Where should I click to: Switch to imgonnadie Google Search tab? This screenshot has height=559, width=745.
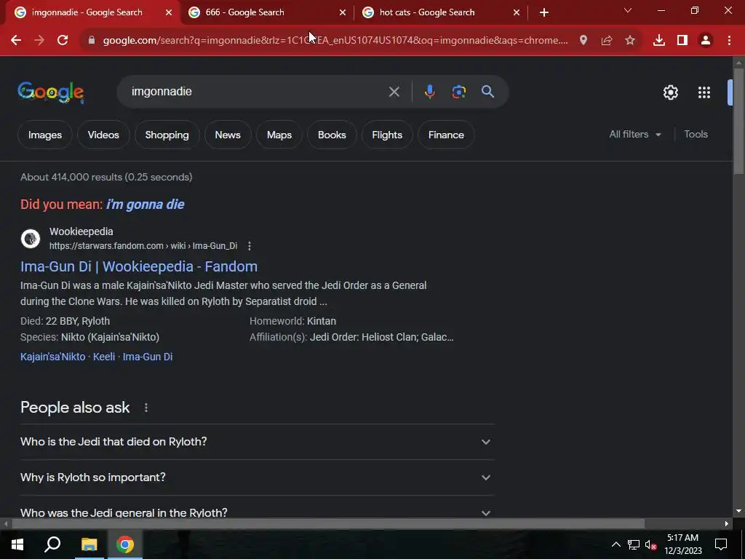coord(87,13)
